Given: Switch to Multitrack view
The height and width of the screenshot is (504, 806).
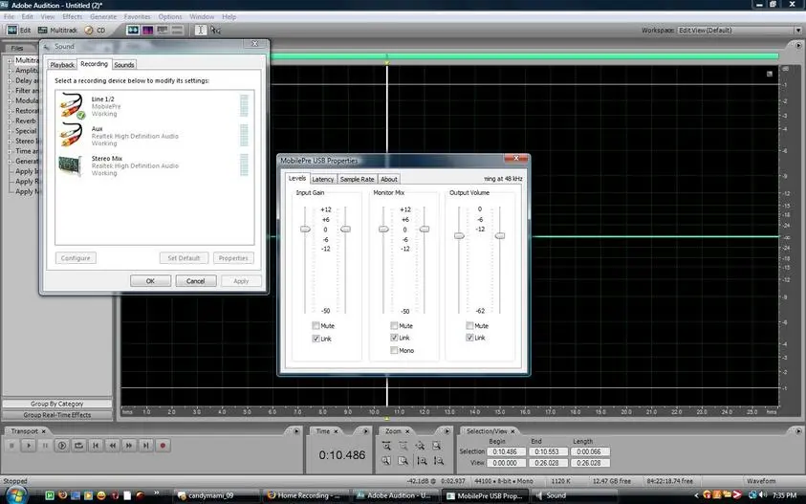Looking at the screenshot, I should click(57, 31).
